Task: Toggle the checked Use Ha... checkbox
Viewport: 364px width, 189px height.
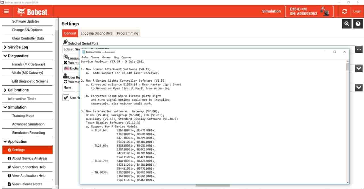Action: (x=66, y=98)
